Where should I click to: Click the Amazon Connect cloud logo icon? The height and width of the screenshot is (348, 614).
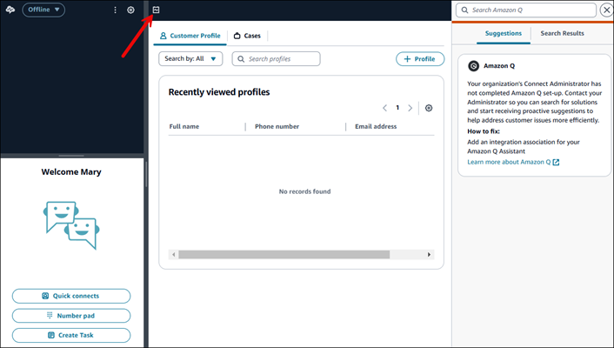click(x=10, y=10)
